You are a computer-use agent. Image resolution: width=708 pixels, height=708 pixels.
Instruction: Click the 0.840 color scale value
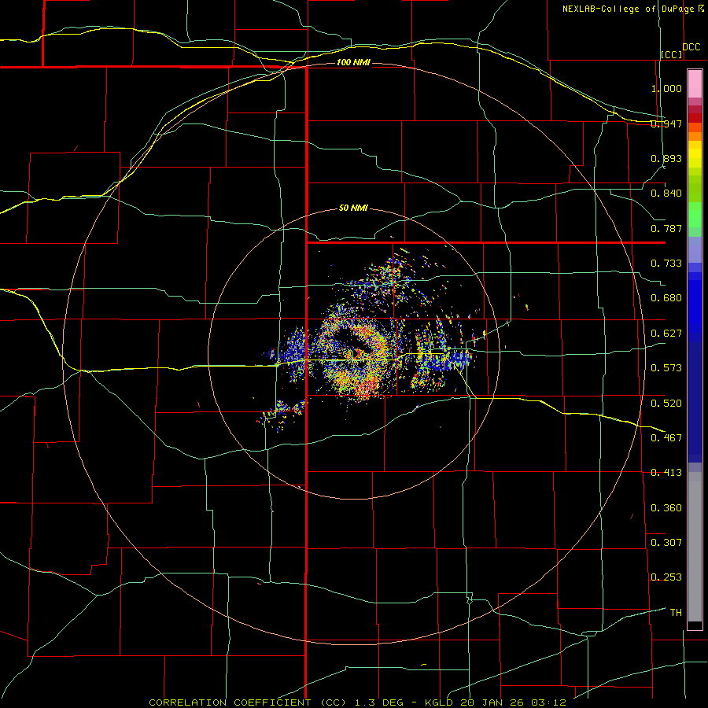click(x=666, y=194)
